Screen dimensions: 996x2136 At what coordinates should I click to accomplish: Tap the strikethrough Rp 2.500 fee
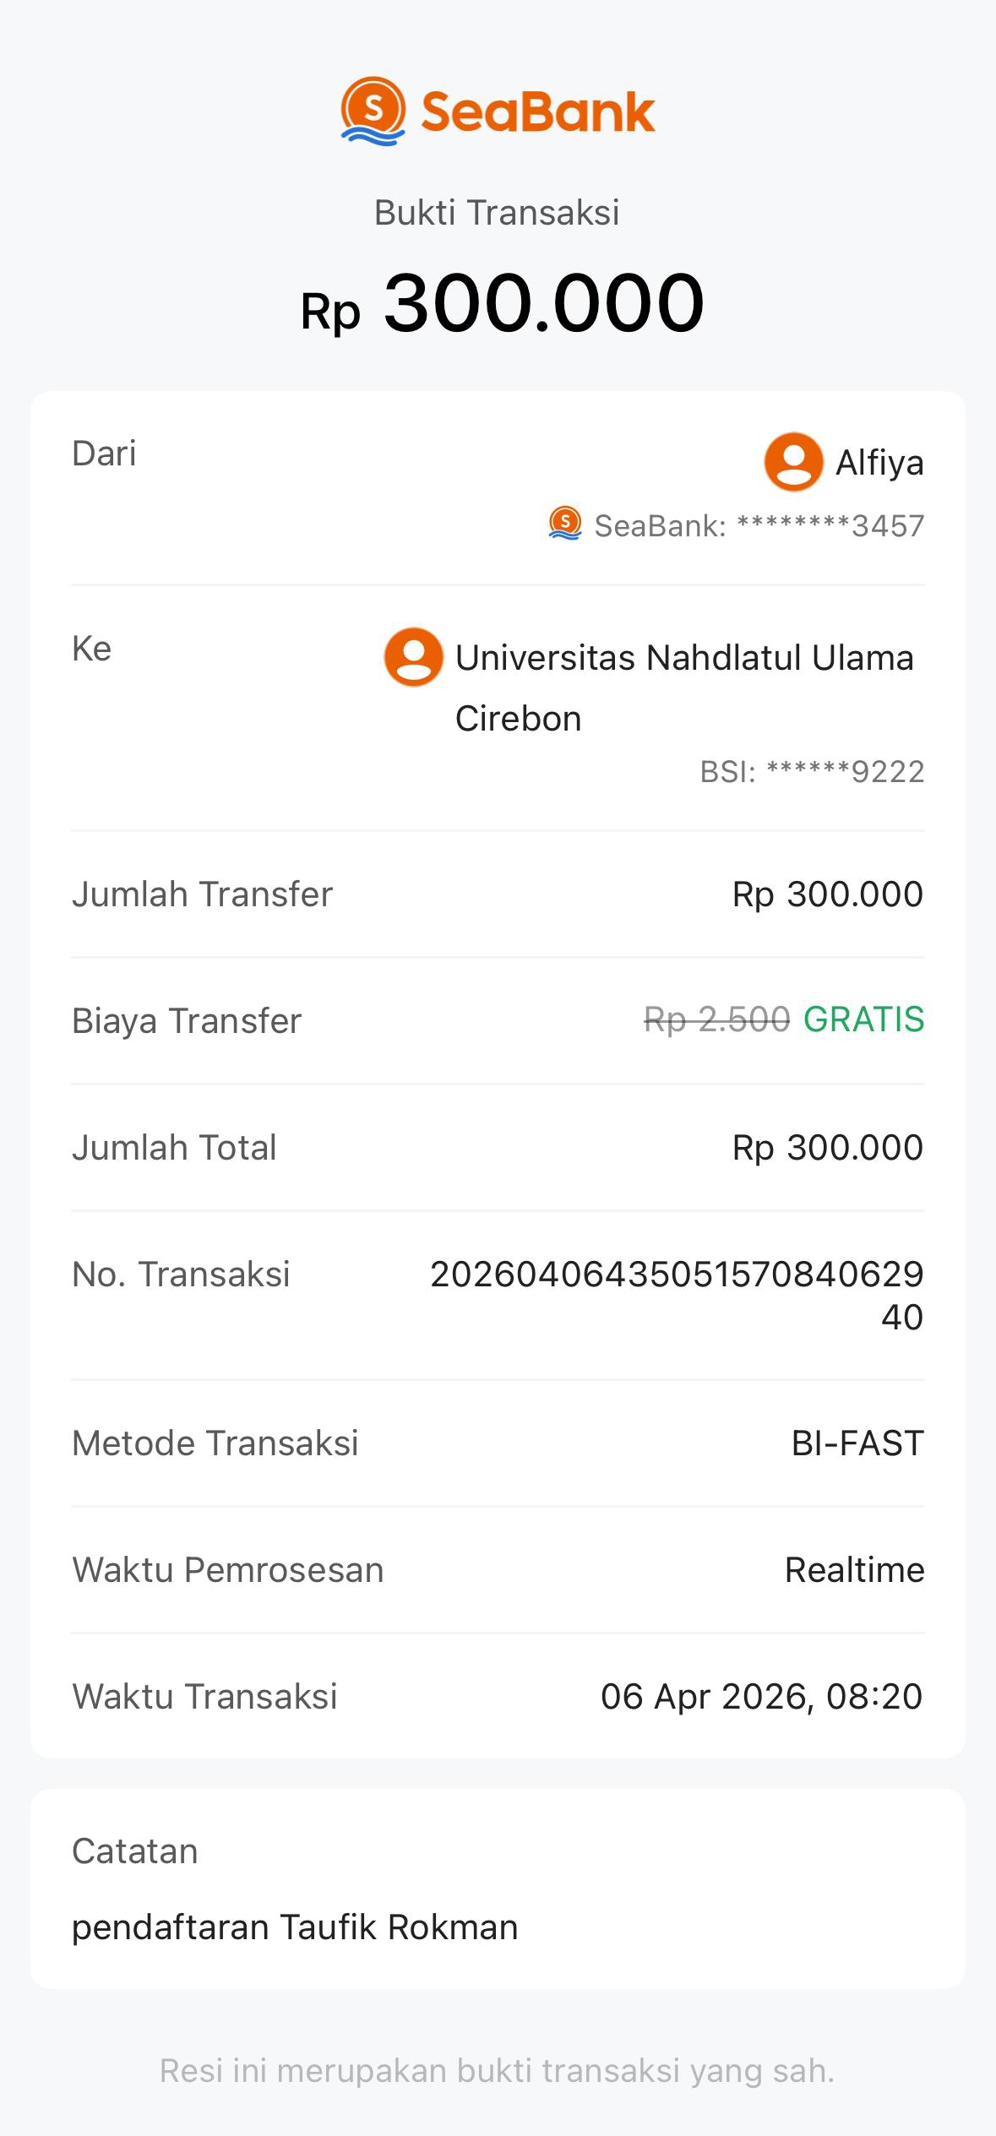(716, 1019)
